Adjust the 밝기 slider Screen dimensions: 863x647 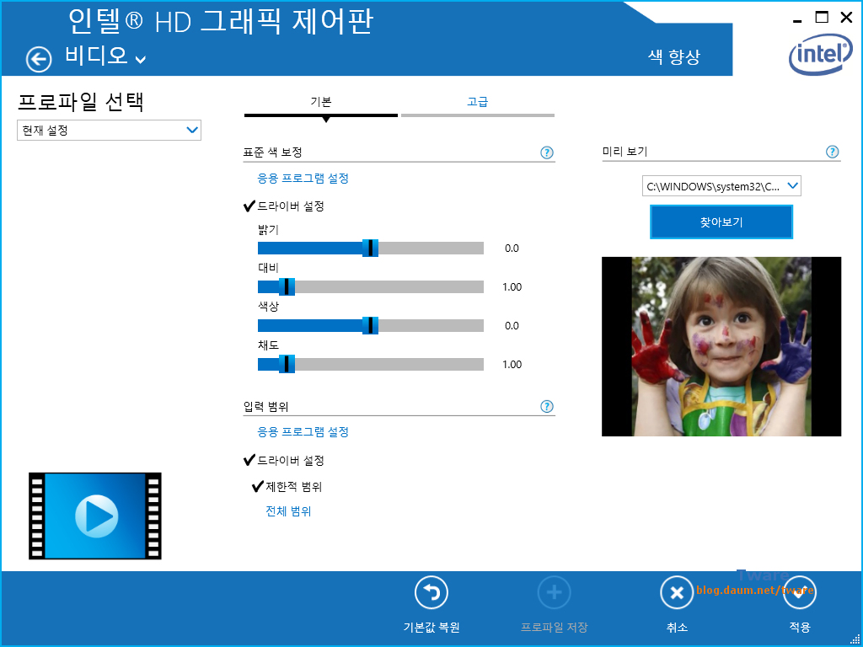point(371,249)
